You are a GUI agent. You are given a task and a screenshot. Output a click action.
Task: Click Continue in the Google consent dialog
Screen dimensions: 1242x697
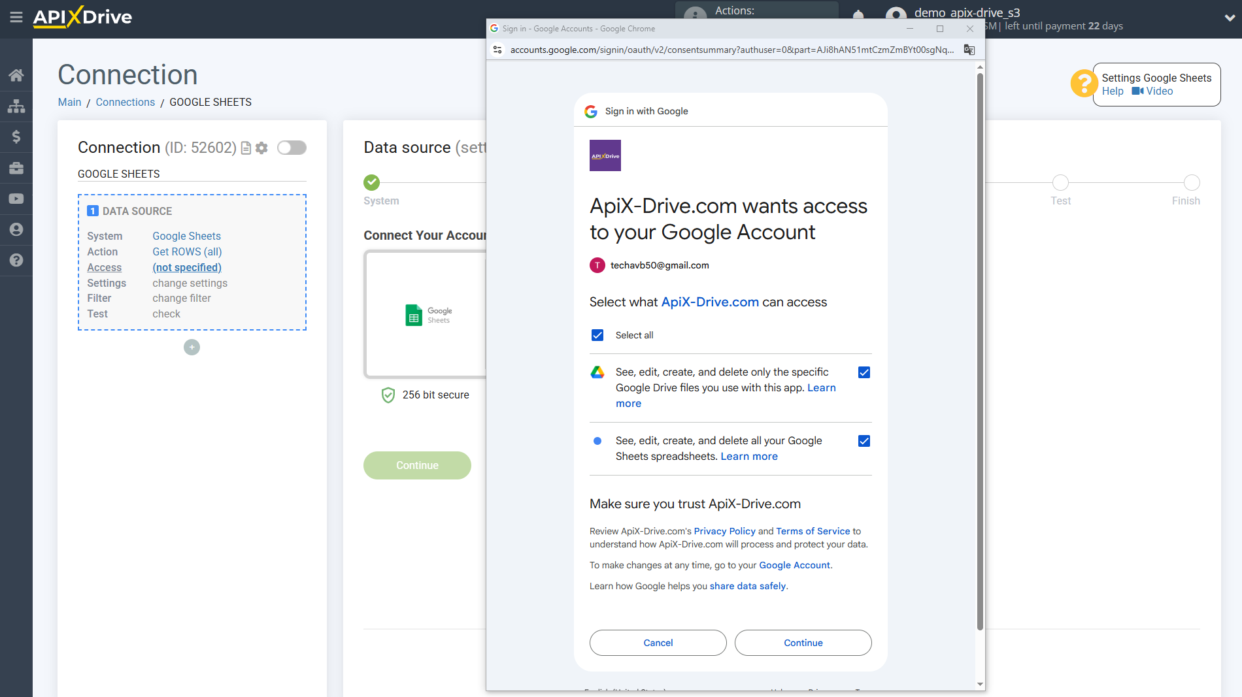pyautogui.click(x=803, y=643)
